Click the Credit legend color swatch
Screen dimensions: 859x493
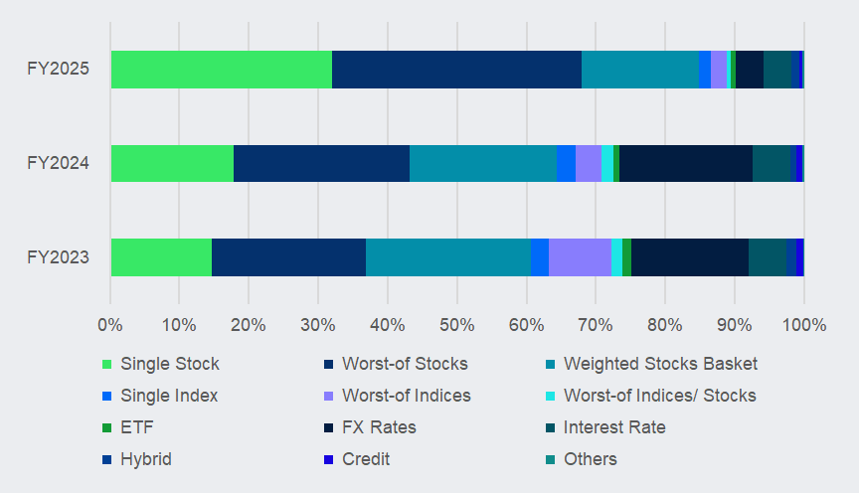(329, 459)
